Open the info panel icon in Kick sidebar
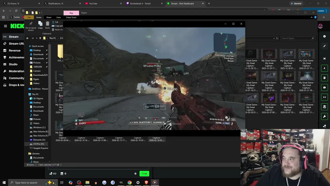330x186 pixels. (324, 36)
